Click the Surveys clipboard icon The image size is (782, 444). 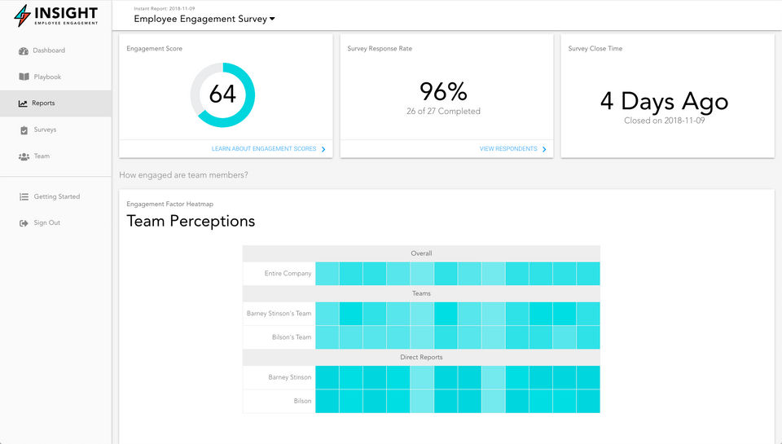pos(24,130)
